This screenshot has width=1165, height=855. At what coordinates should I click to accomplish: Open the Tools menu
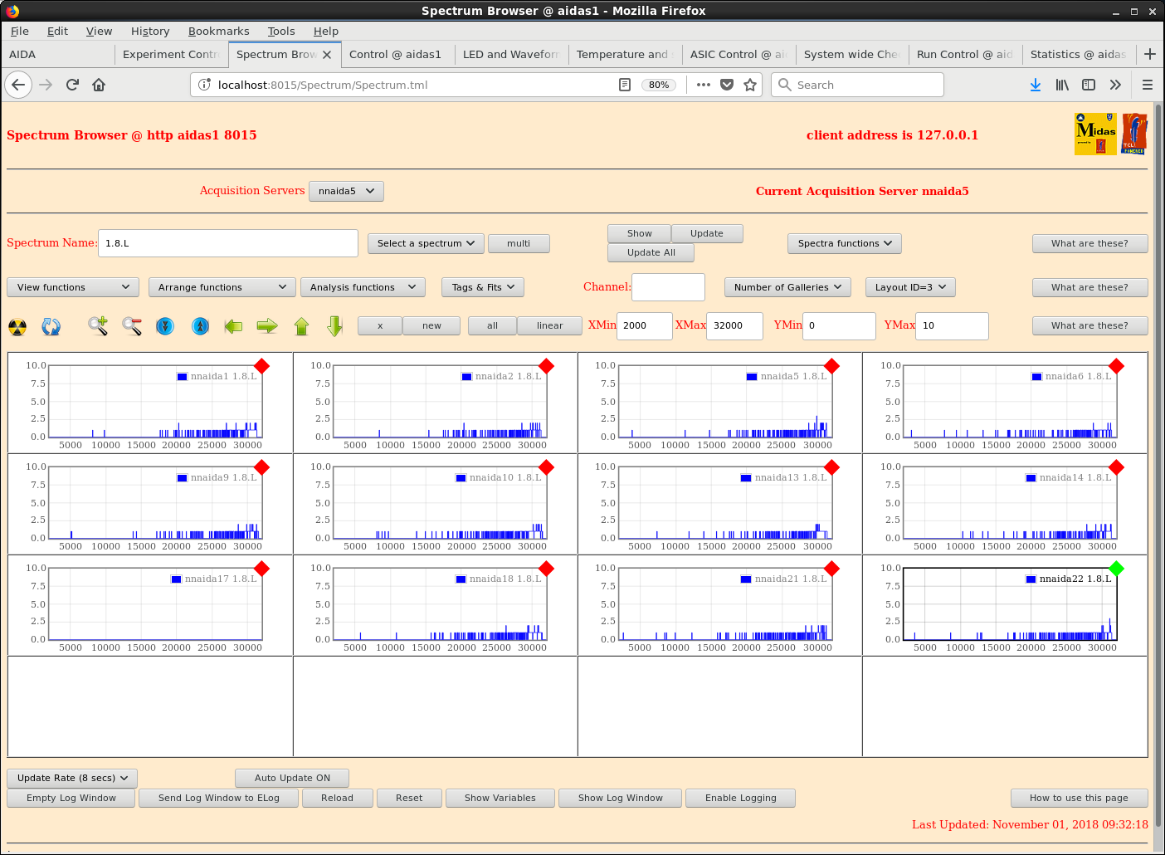point(281,31)
